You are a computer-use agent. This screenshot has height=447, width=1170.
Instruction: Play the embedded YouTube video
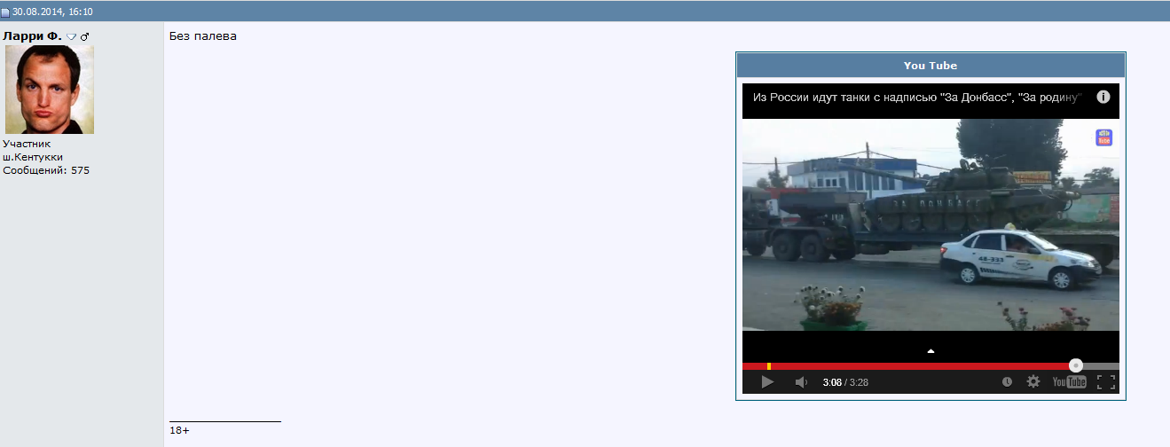pyautogui.click(x=767, y=381)
